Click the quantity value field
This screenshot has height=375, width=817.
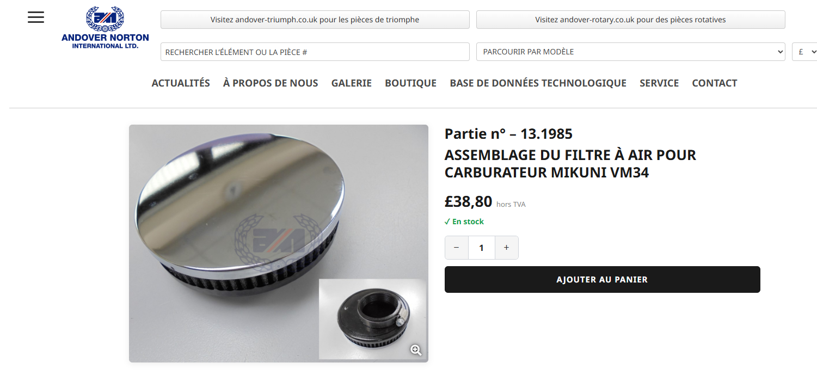tap(482, 248)
